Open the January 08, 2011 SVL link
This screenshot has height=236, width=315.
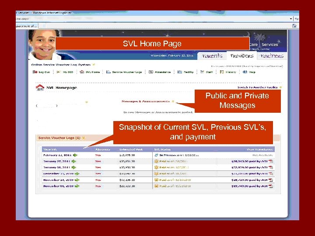click(x=56, y=167)
